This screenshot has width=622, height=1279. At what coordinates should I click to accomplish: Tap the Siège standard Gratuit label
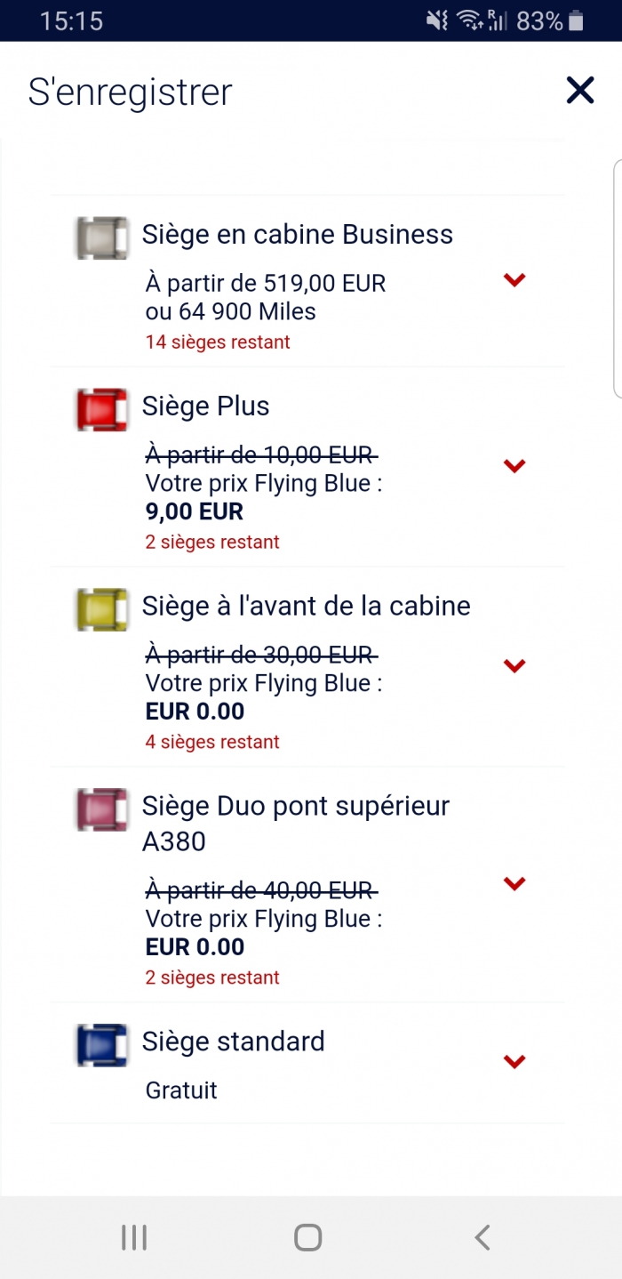click(181, 1090)
